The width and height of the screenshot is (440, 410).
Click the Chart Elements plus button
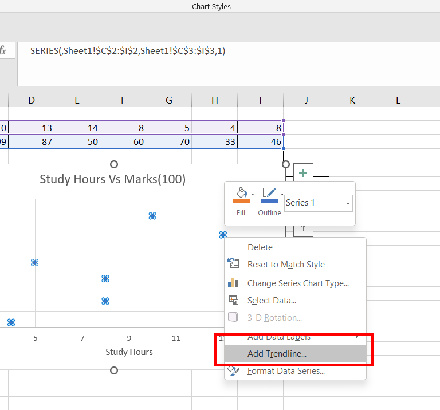tap(303, 173)
